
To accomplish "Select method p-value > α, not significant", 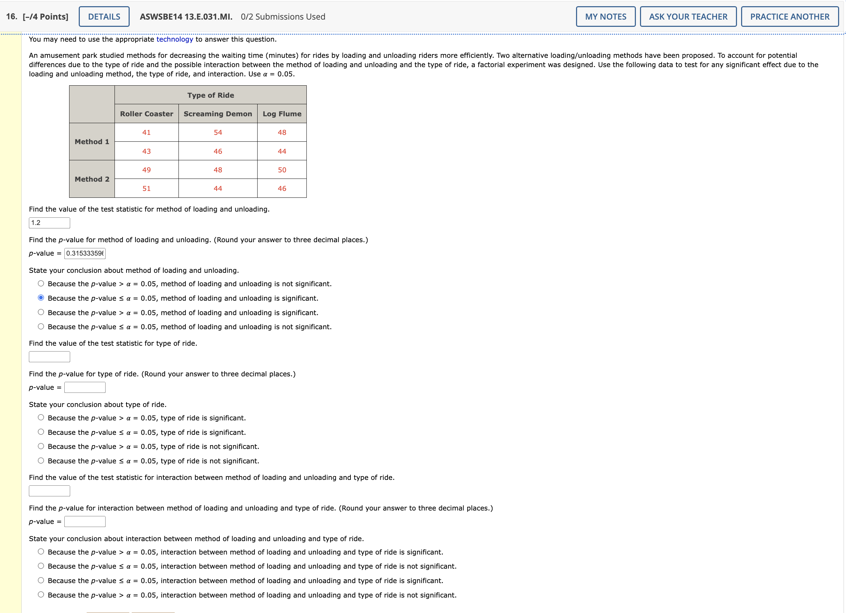I will point(41,283).
